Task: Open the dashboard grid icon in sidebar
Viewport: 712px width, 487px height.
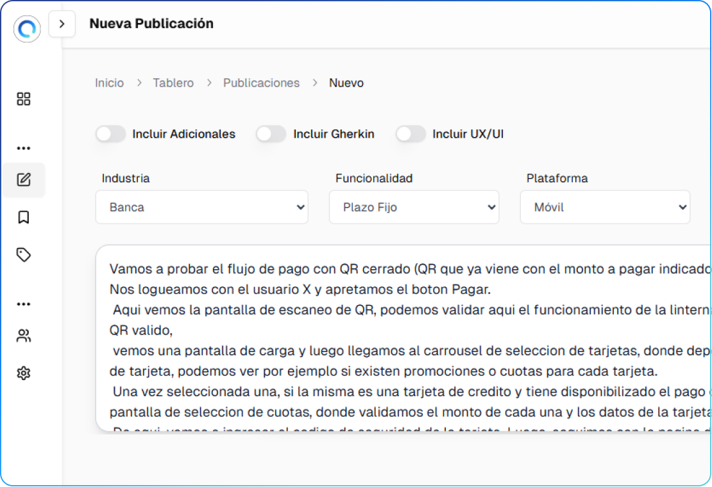Action: [24, 99]
